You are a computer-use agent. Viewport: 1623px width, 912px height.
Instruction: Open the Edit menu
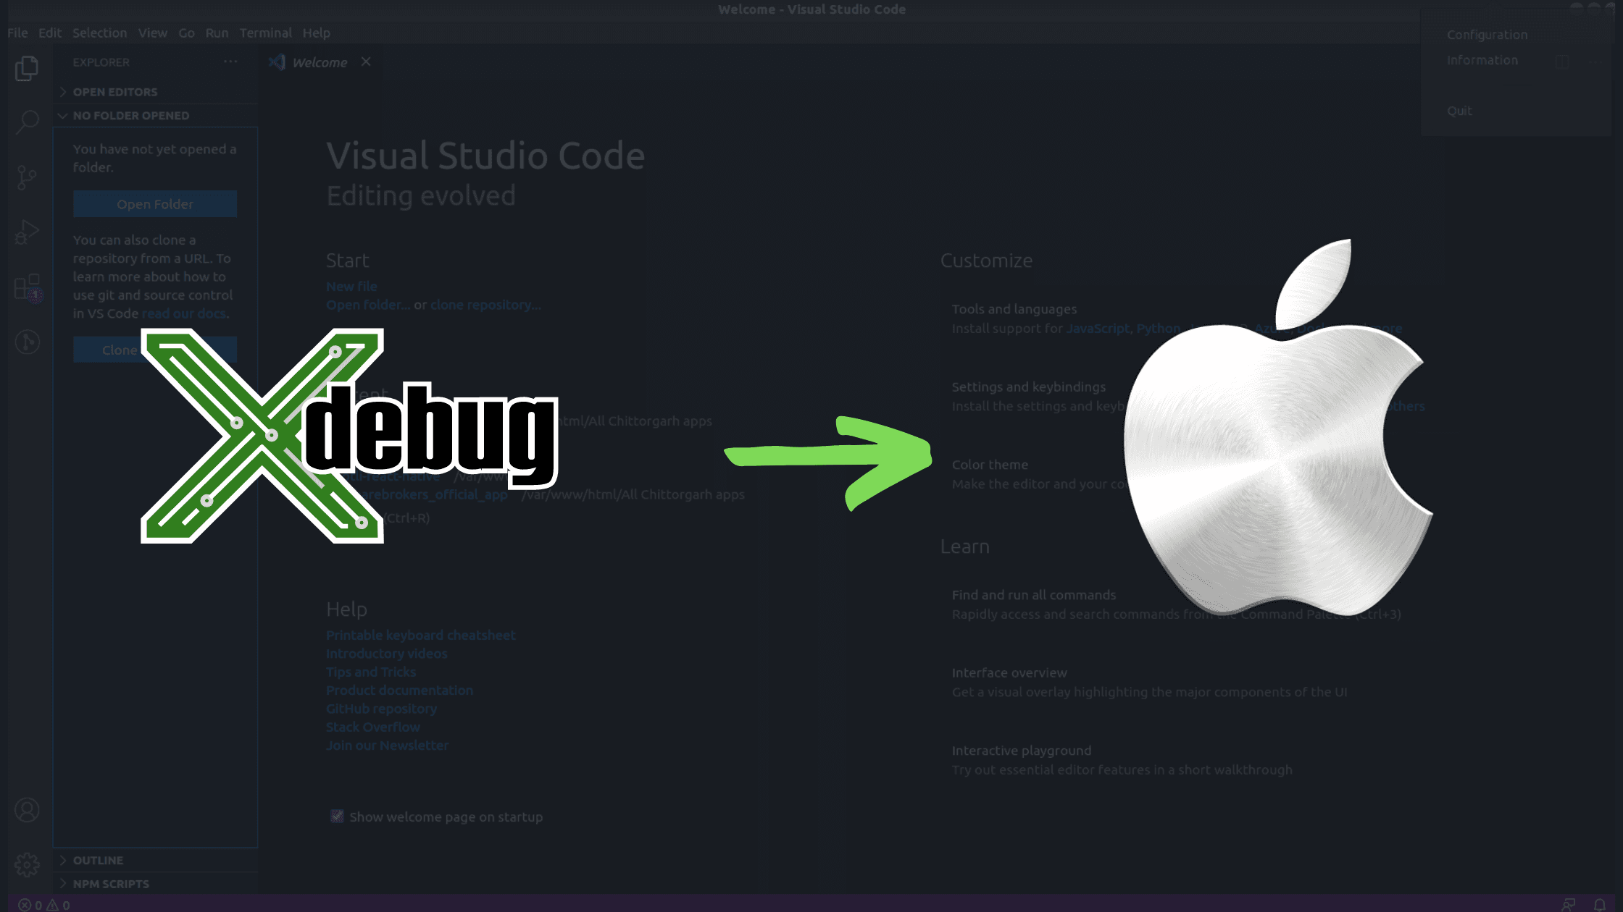(x=50, y=33)
